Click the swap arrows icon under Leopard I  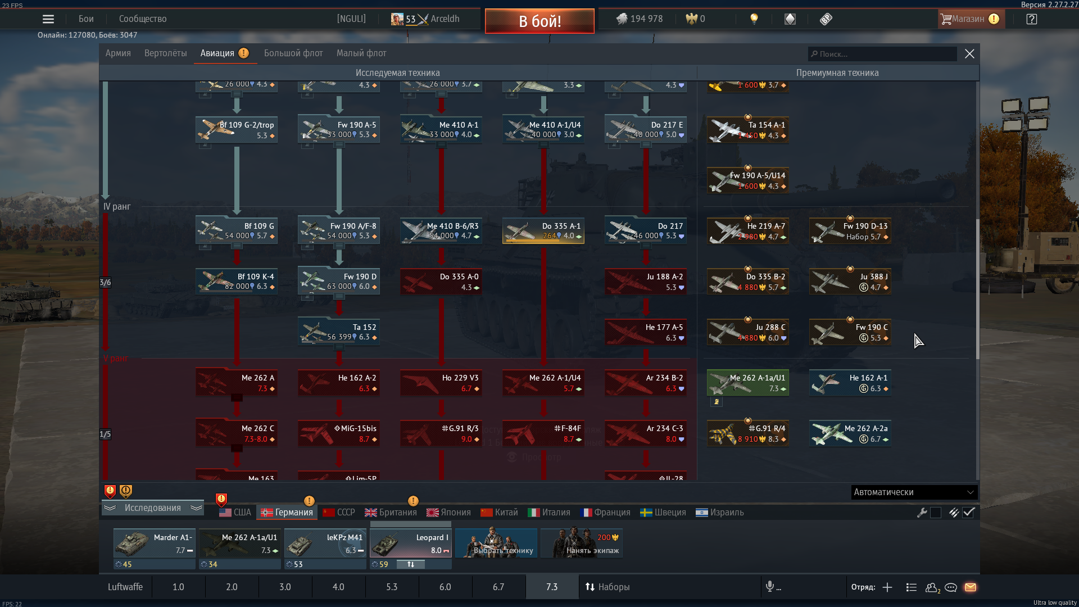411,564
